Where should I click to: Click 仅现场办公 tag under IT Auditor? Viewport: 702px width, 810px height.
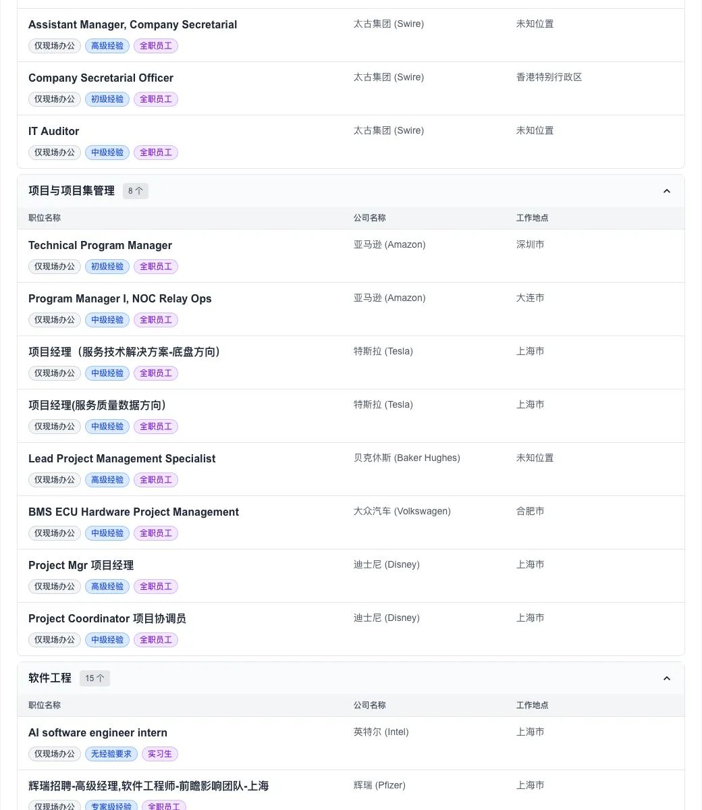(x=55, y=153)
